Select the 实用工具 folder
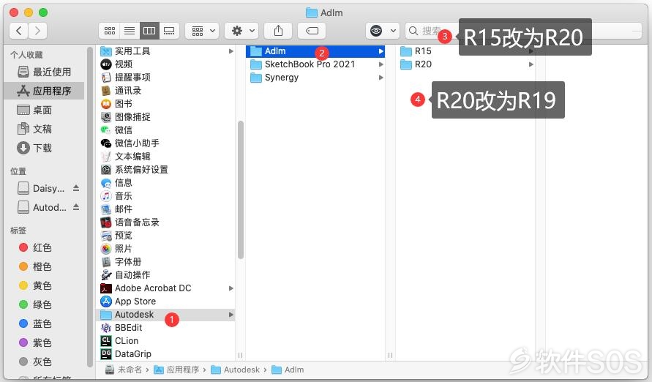The height and width of the screenshot is (382, 652). (x=166, y=51)
